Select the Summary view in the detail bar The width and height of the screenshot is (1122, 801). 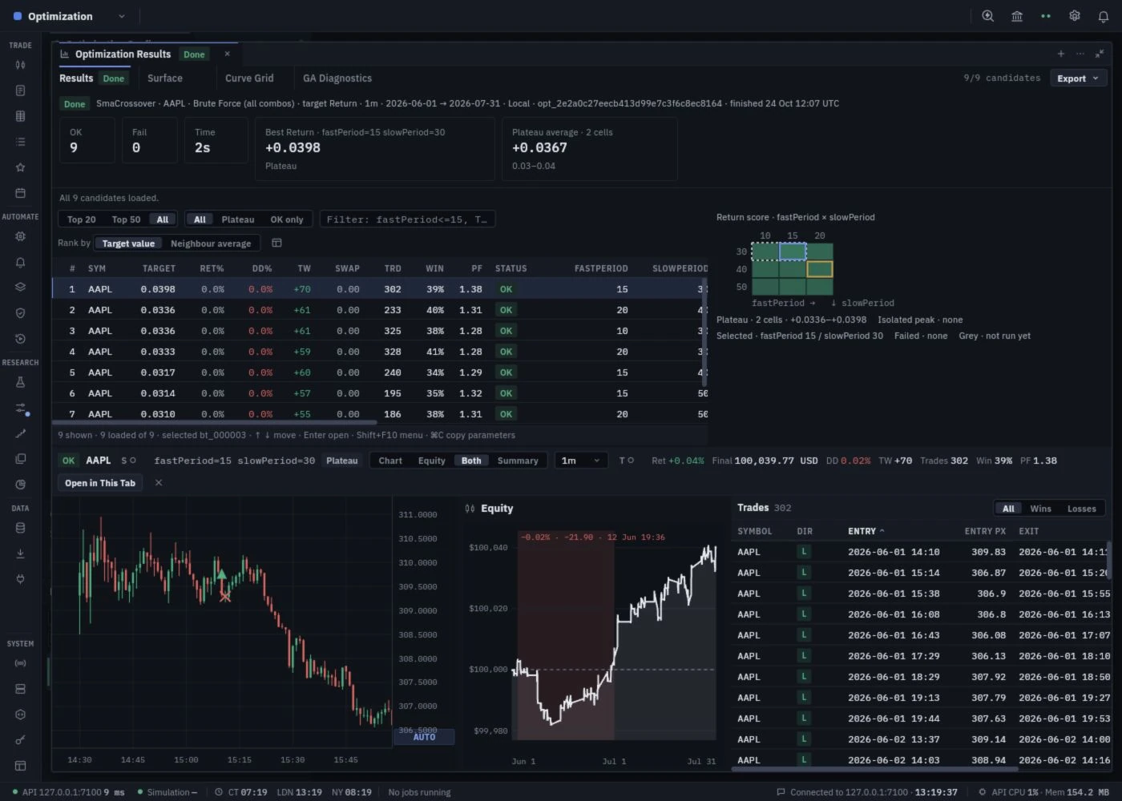point(518,461)
